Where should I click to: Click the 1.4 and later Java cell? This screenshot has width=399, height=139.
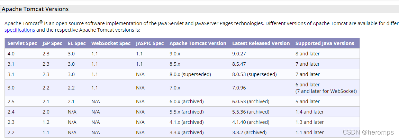point(310,112)
